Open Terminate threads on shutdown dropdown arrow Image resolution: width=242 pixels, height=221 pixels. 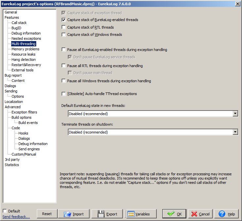pos(235,132)
